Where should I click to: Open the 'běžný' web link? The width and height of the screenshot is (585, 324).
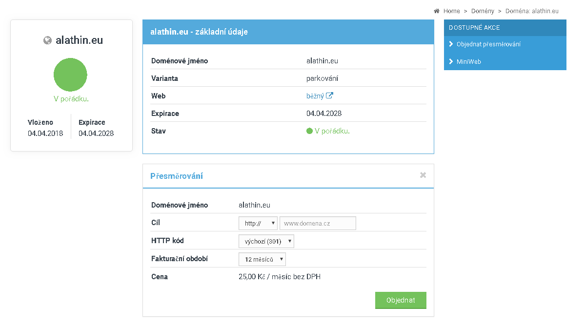(x=315, y=96)
